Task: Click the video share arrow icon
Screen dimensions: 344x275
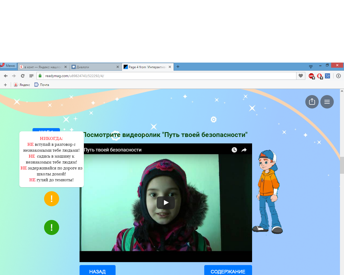Action: [244, 150]
